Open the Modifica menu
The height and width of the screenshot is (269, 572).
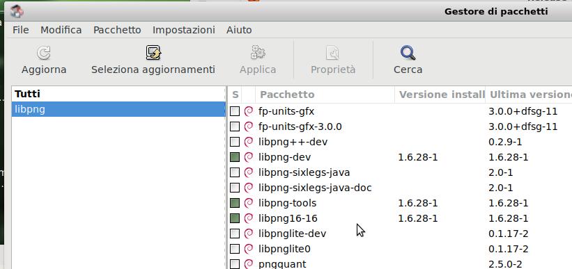point(61,30)
